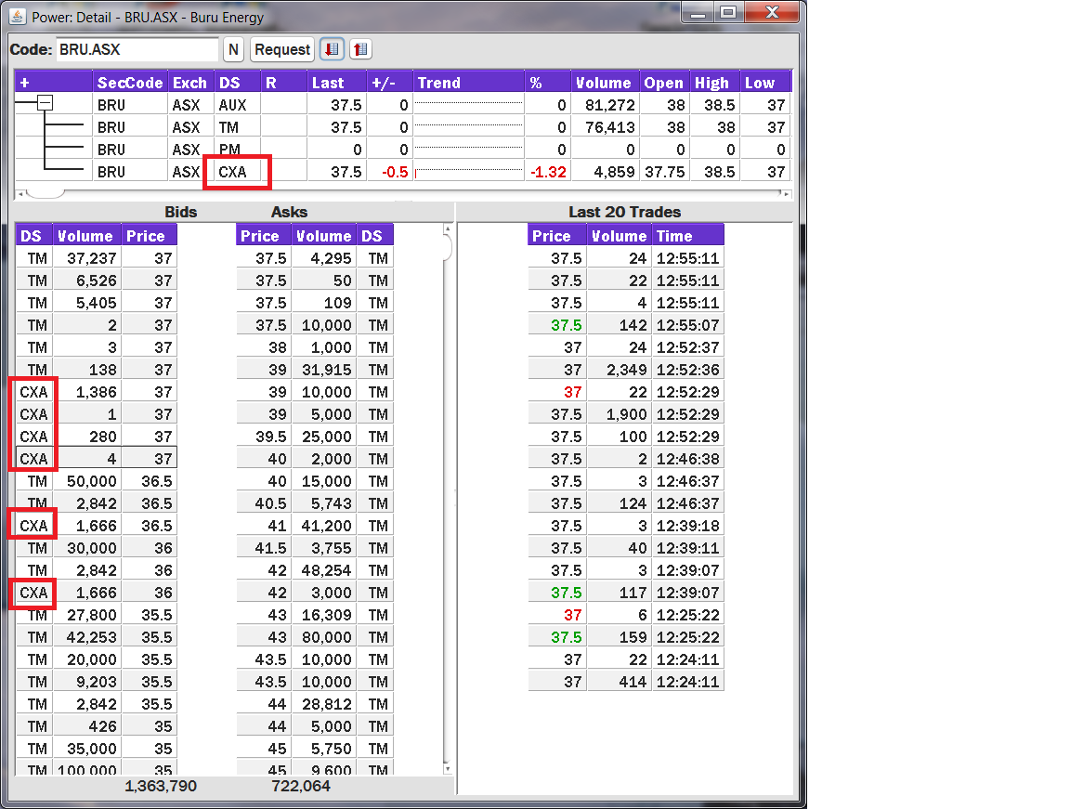Click the up-arrow table icon in toolbar
Viewport: 1070px width, 809px height.
(x=360, y=49)
